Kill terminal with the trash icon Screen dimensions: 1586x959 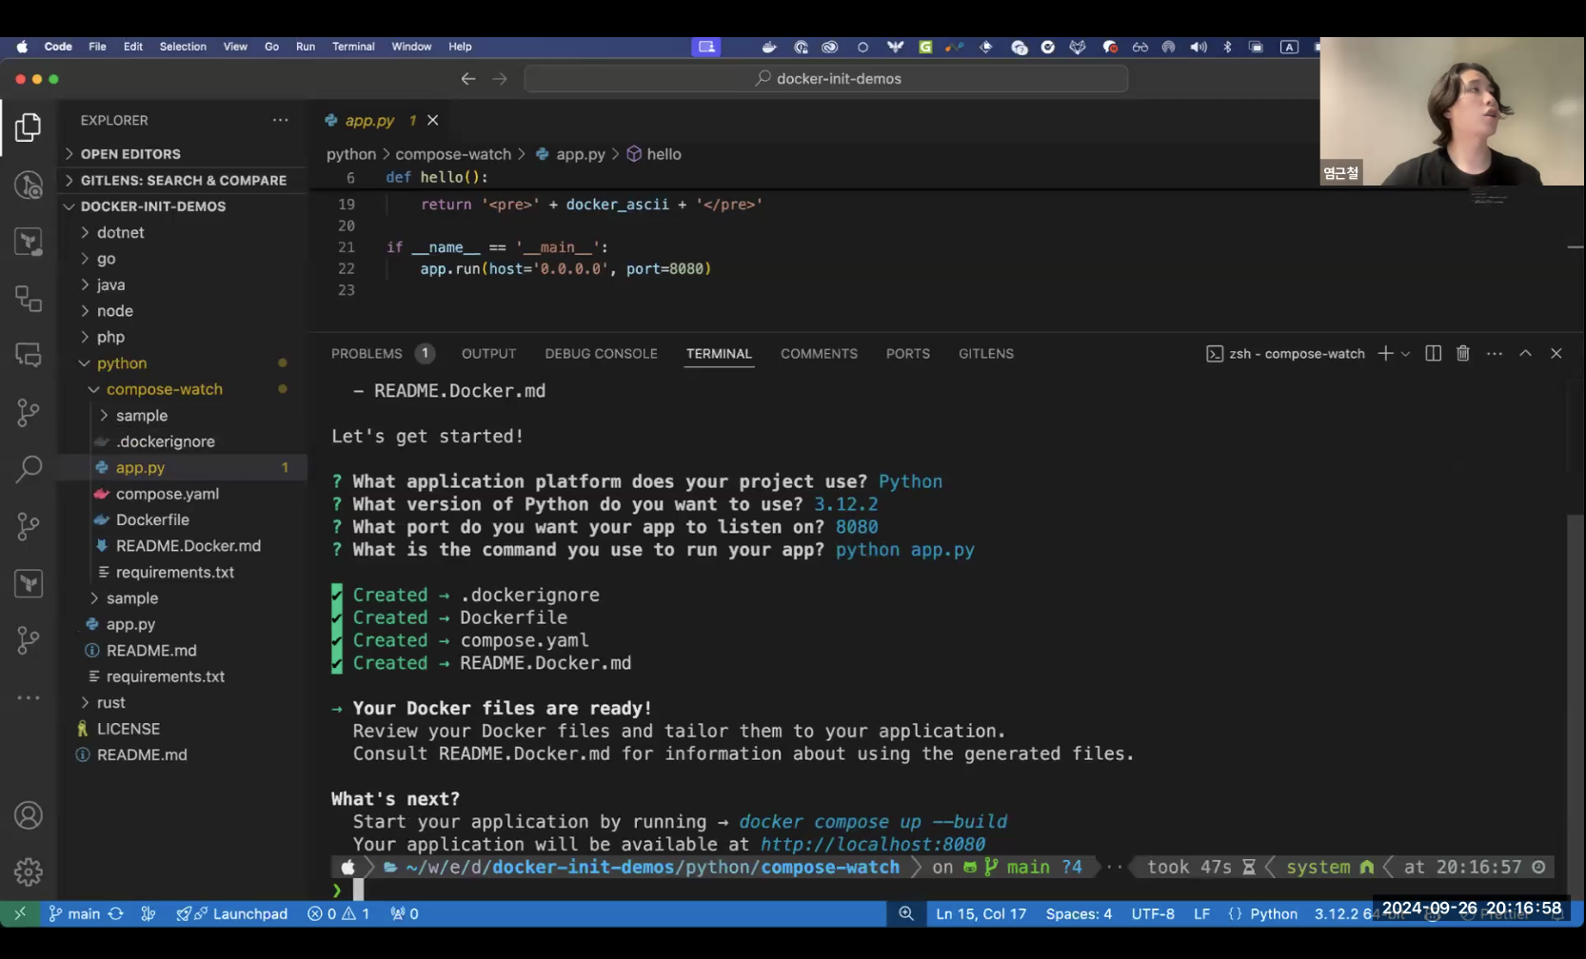point(1463,353)
